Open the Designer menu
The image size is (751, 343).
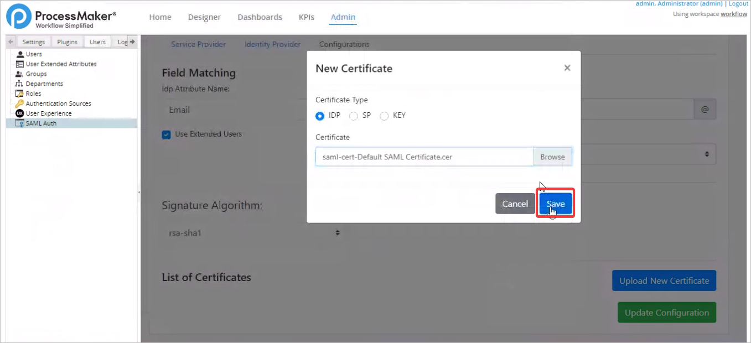click(204, 17)
